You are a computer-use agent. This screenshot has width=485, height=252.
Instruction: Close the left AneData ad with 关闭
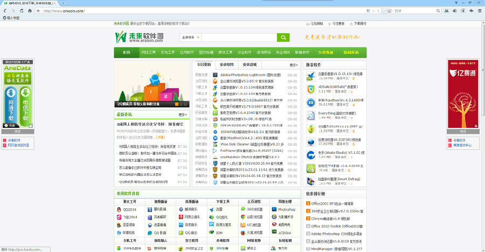pyautogui.click(x=18, y=132)
